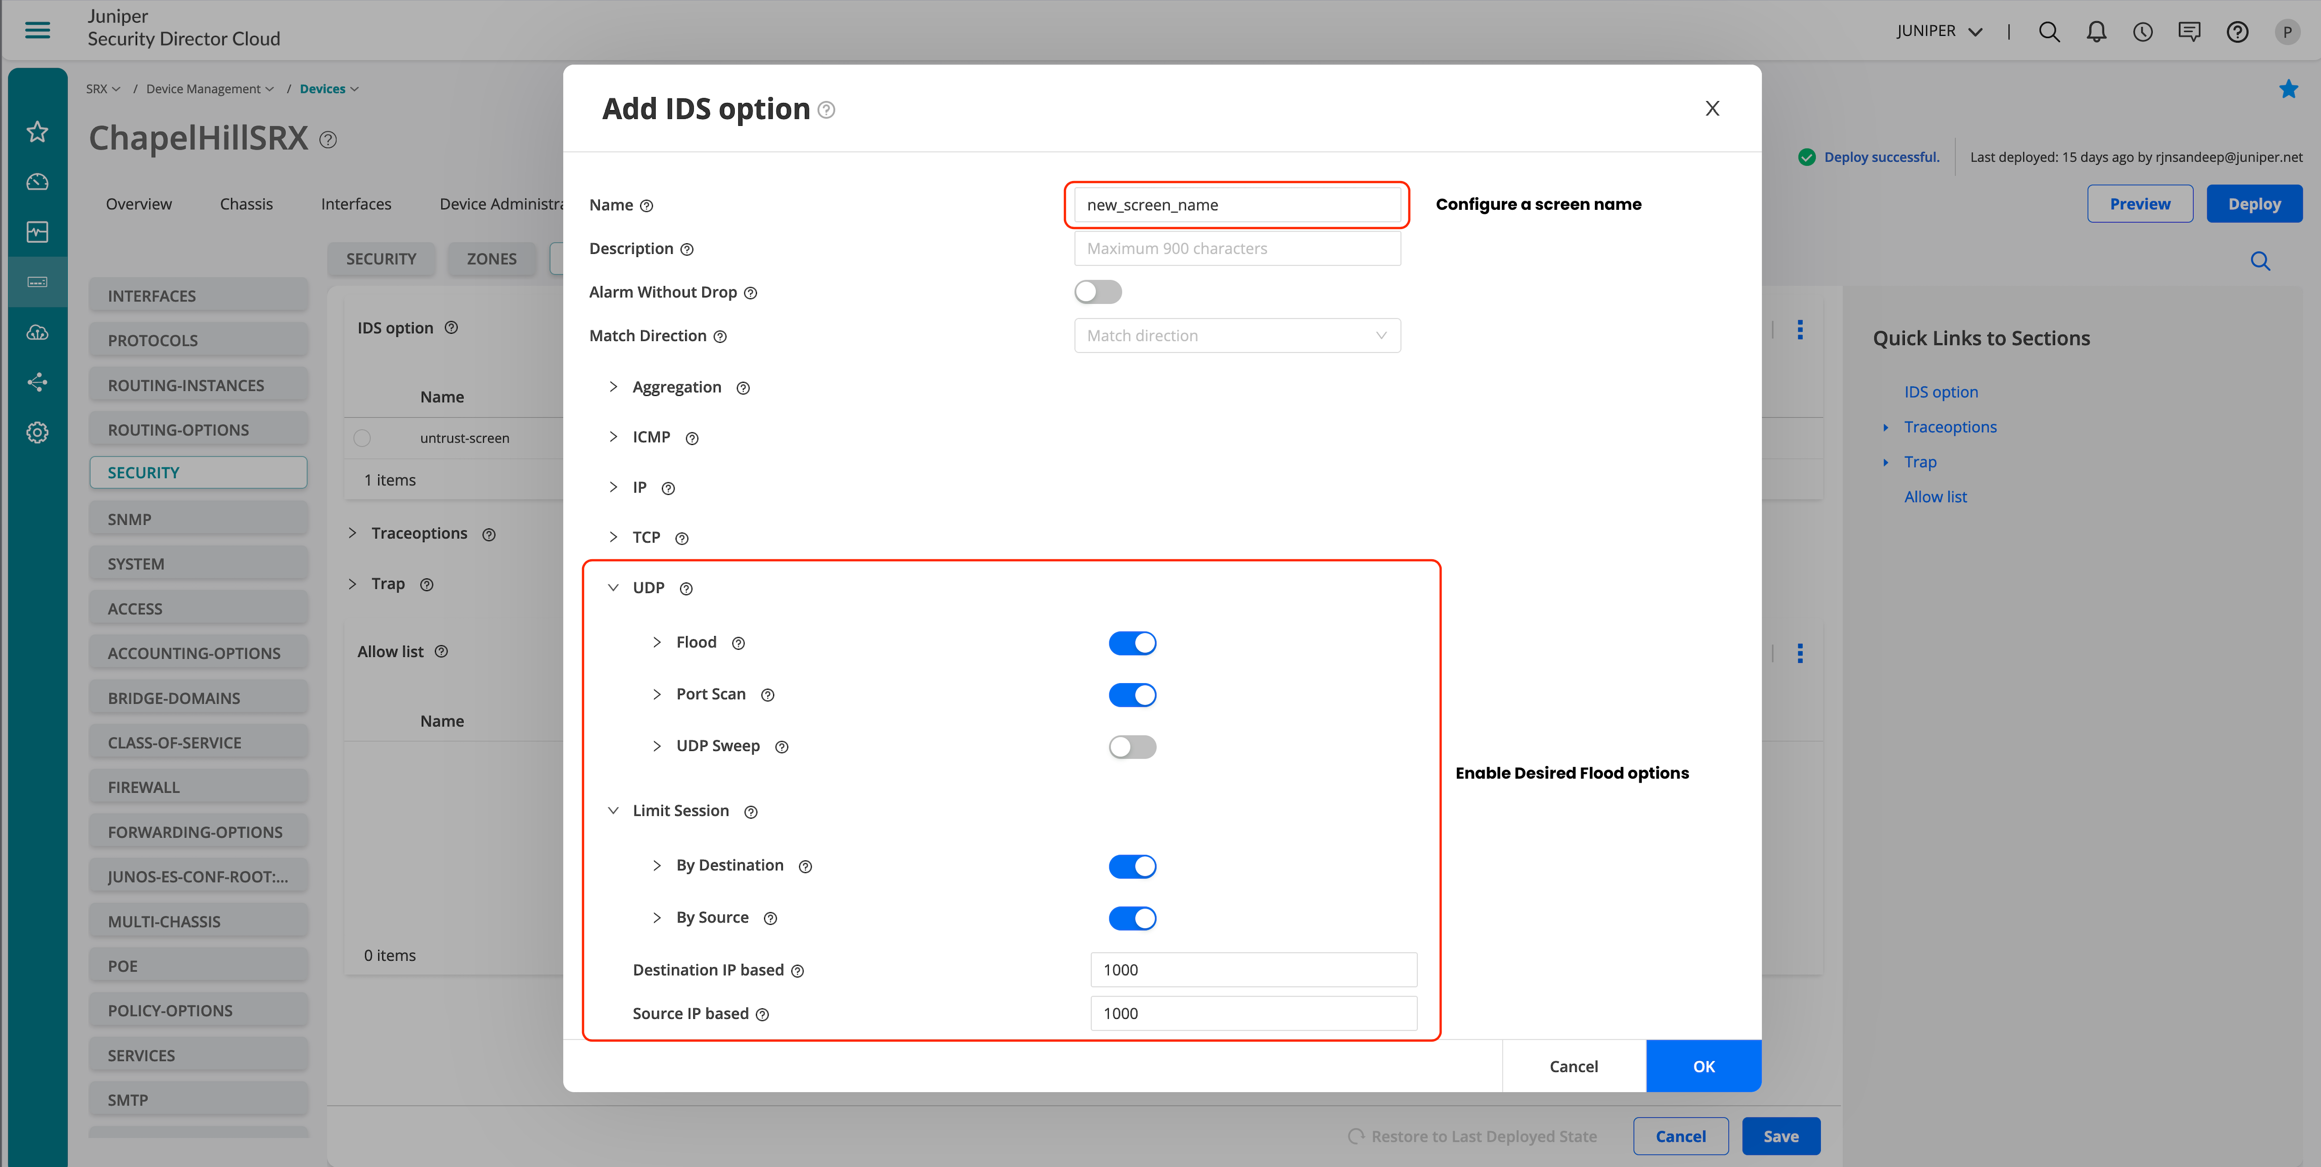Open the settings gear in sidebar
Viewport: 2321px width, 1167px height.
coord(37,432)
